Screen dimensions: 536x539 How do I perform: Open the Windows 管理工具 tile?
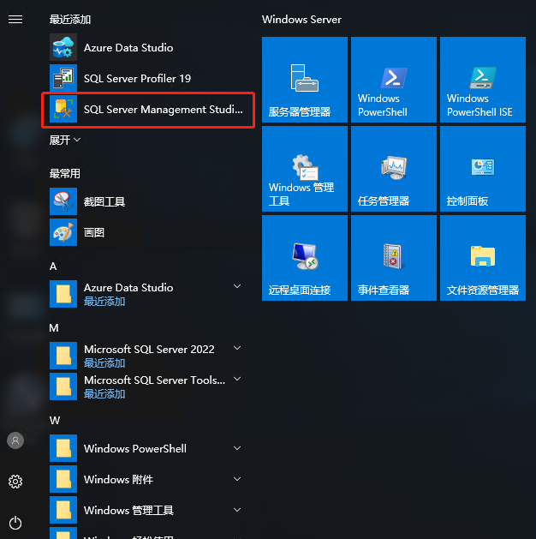[x=305, y=169]
